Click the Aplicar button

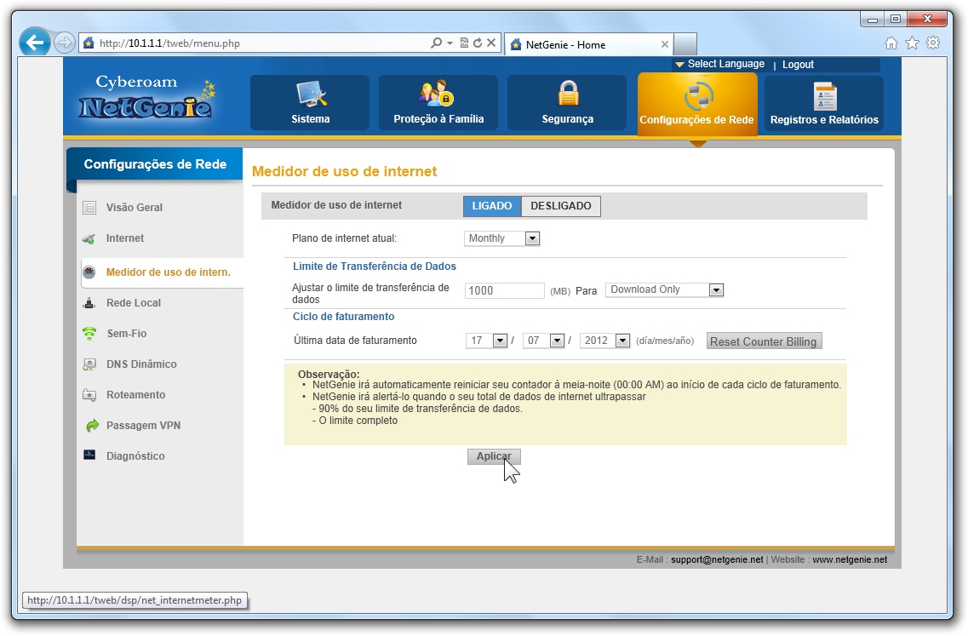(493, 456)
